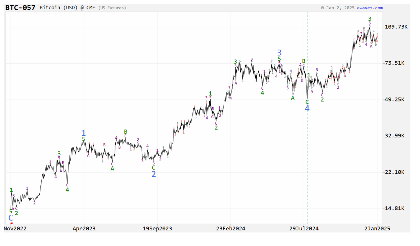Click the 23Feb2024 date axis label
Screen dimensions: 420x246
231,229
